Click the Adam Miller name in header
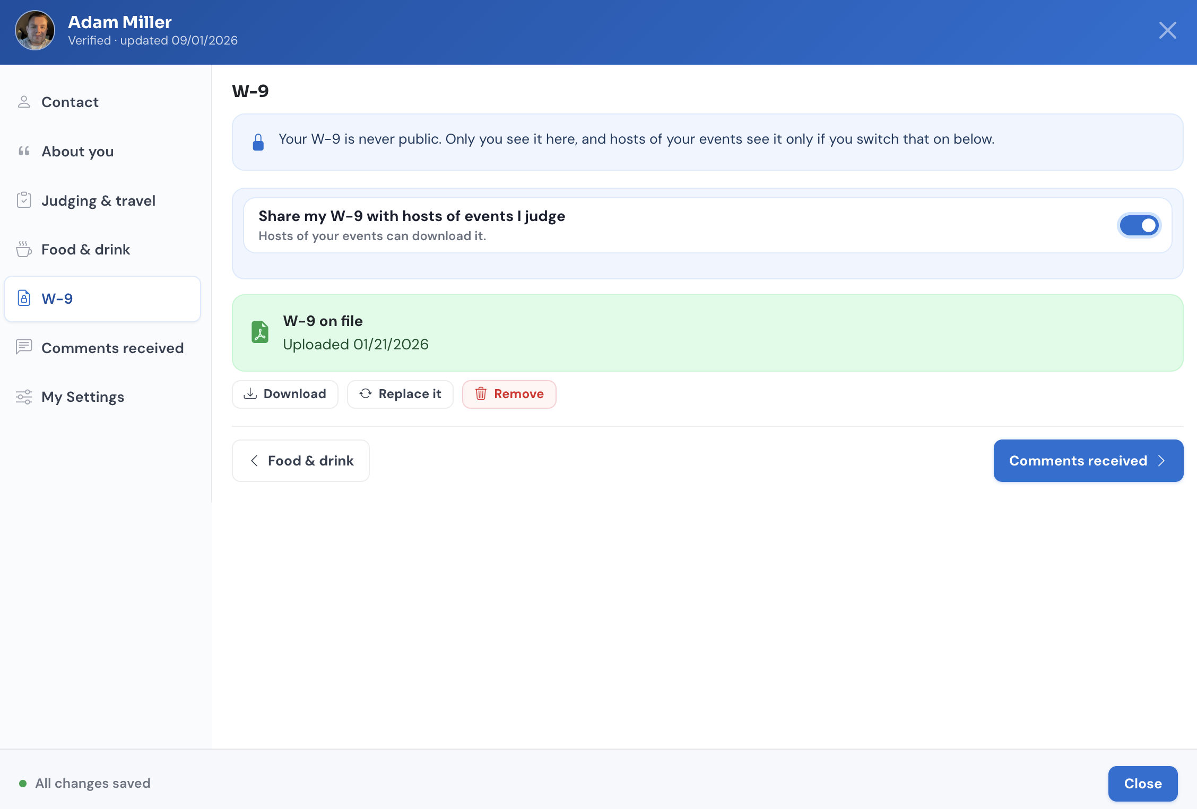Screen dimensions: 1197x809 (120, 22)
